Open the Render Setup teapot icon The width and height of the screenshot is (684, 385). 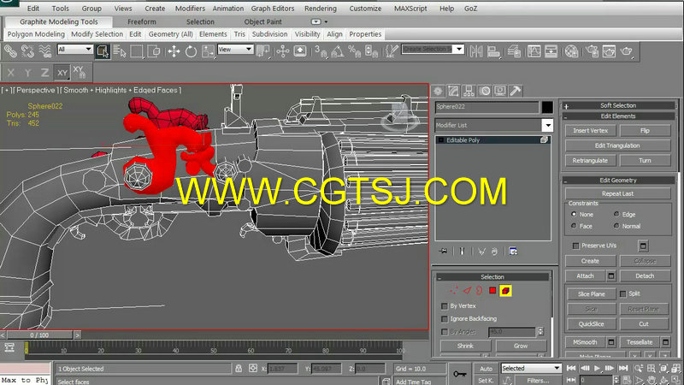[x=592, y=51]
